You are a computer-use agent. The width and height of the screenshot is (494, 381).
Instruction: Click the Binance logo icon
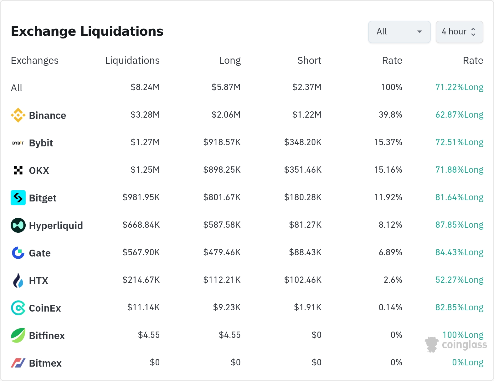(18, 115)
